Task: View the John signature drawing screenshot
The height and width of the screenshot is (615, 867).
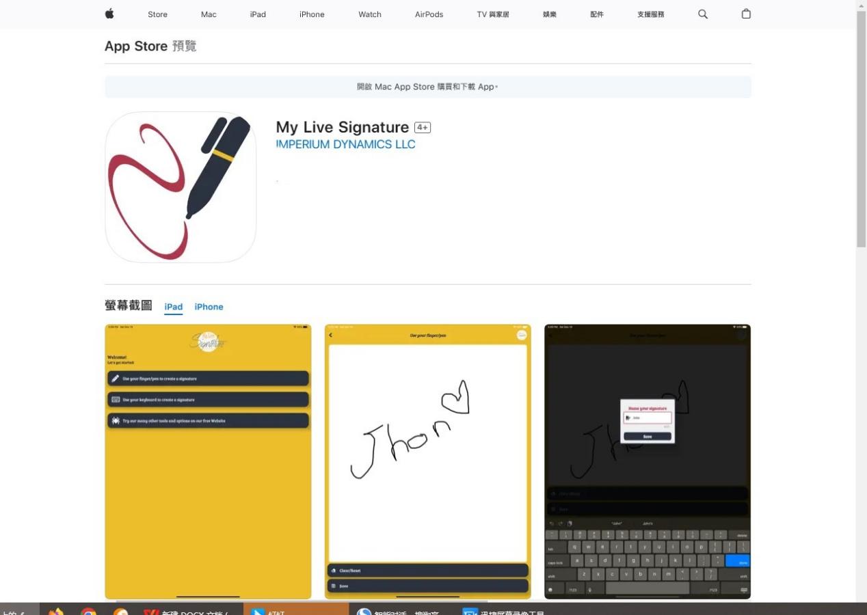Action: (x=427, y=461)
